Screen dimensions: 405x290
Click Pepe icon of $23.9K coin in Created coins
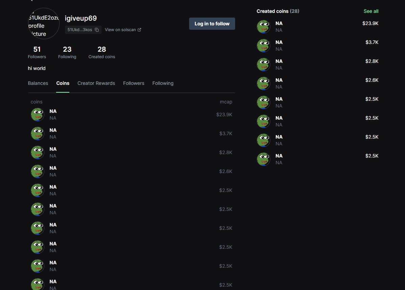coord(264,27)
